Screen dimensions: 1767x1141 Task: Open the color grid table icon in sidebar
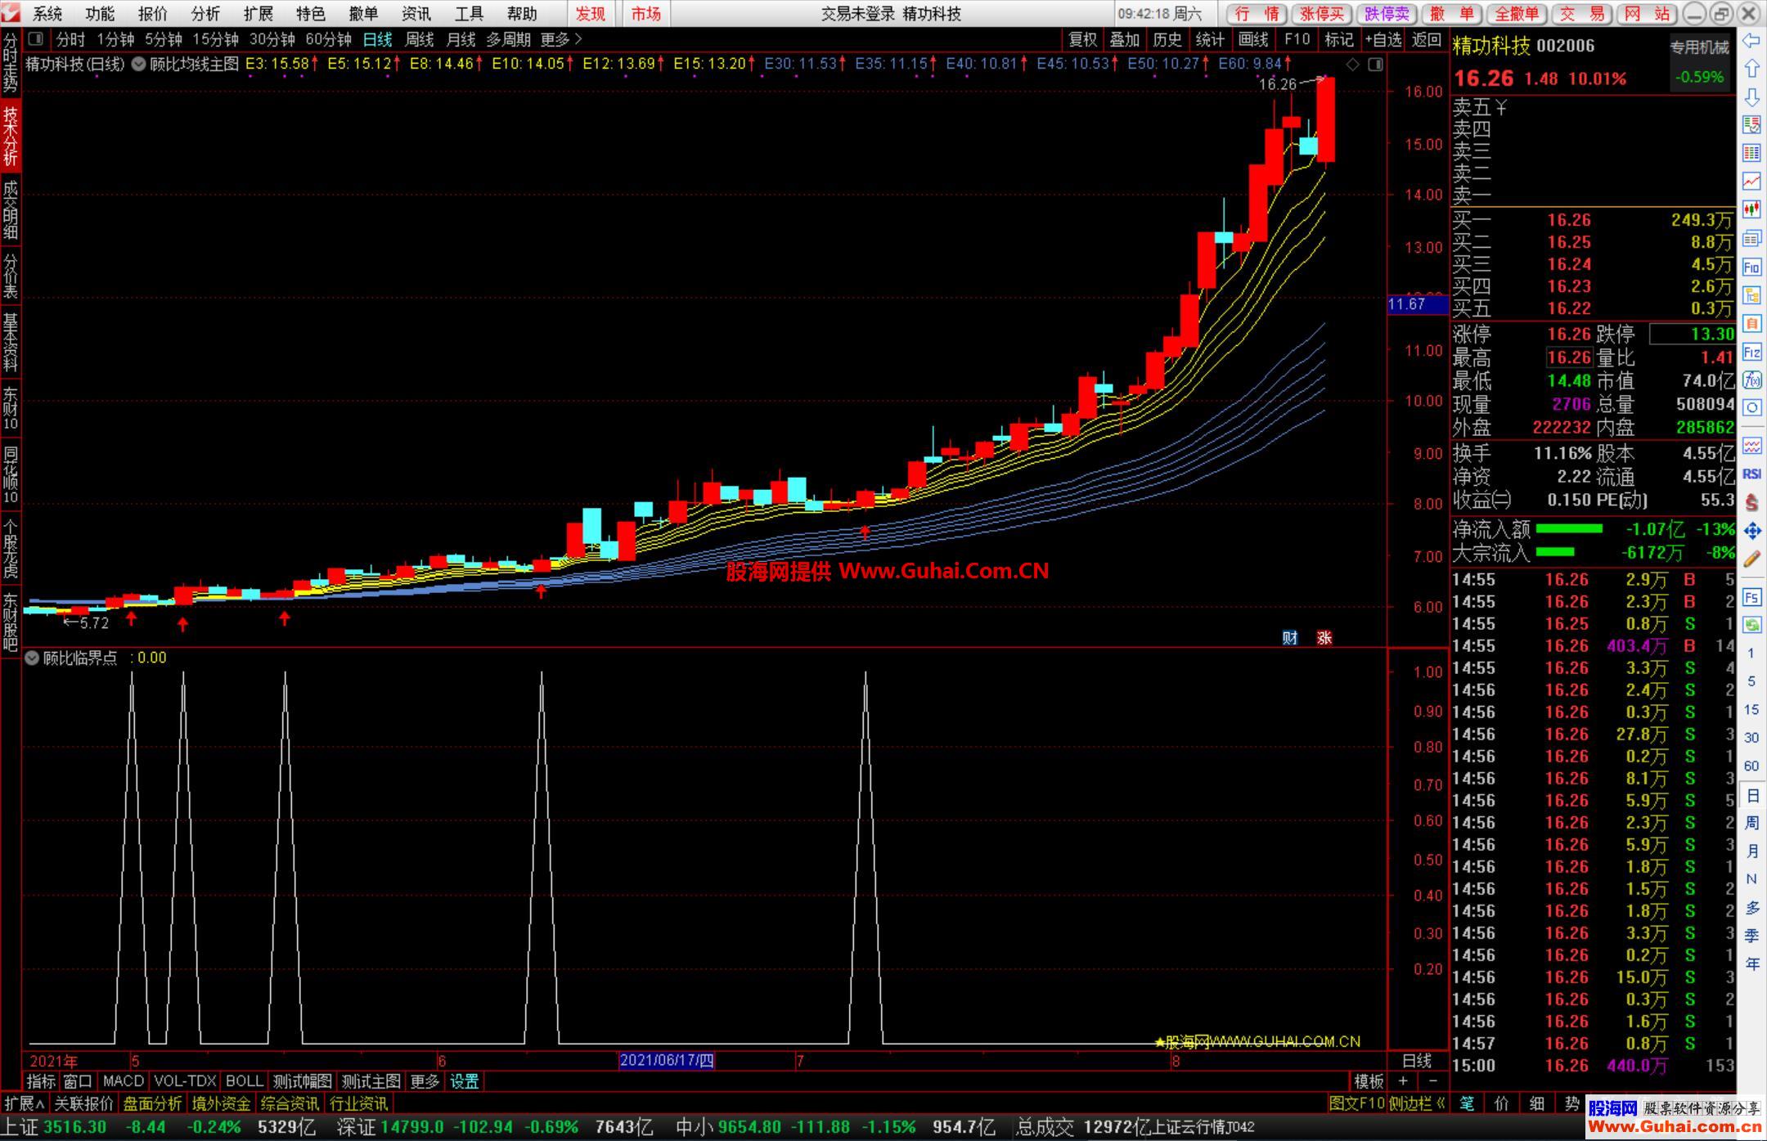[1751, 153]
